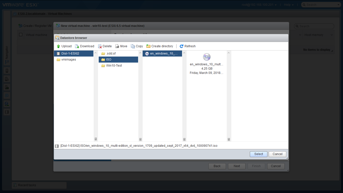Select the en_windows_10 ISO file entry

(164, 54)
